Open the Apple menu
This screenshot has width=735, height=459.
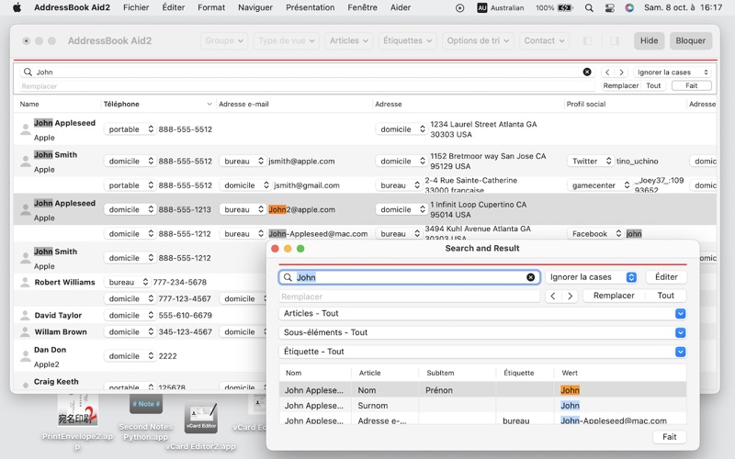(17, 7)
